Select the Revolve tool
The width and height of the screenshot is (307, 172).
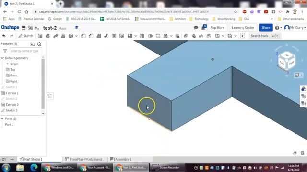[x=48, y=36]
